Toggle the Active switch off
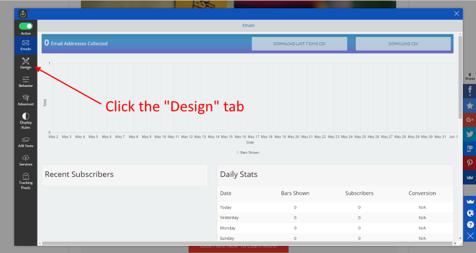Viewport: 476px width, 253px height. point(26,26)
